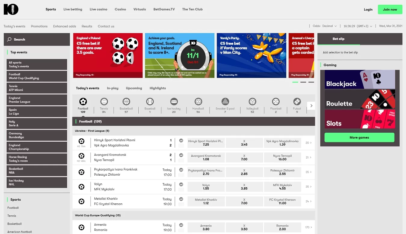Select Armenia odds 3.80
This screenshot has height=234, width=406.
[206, 227]
